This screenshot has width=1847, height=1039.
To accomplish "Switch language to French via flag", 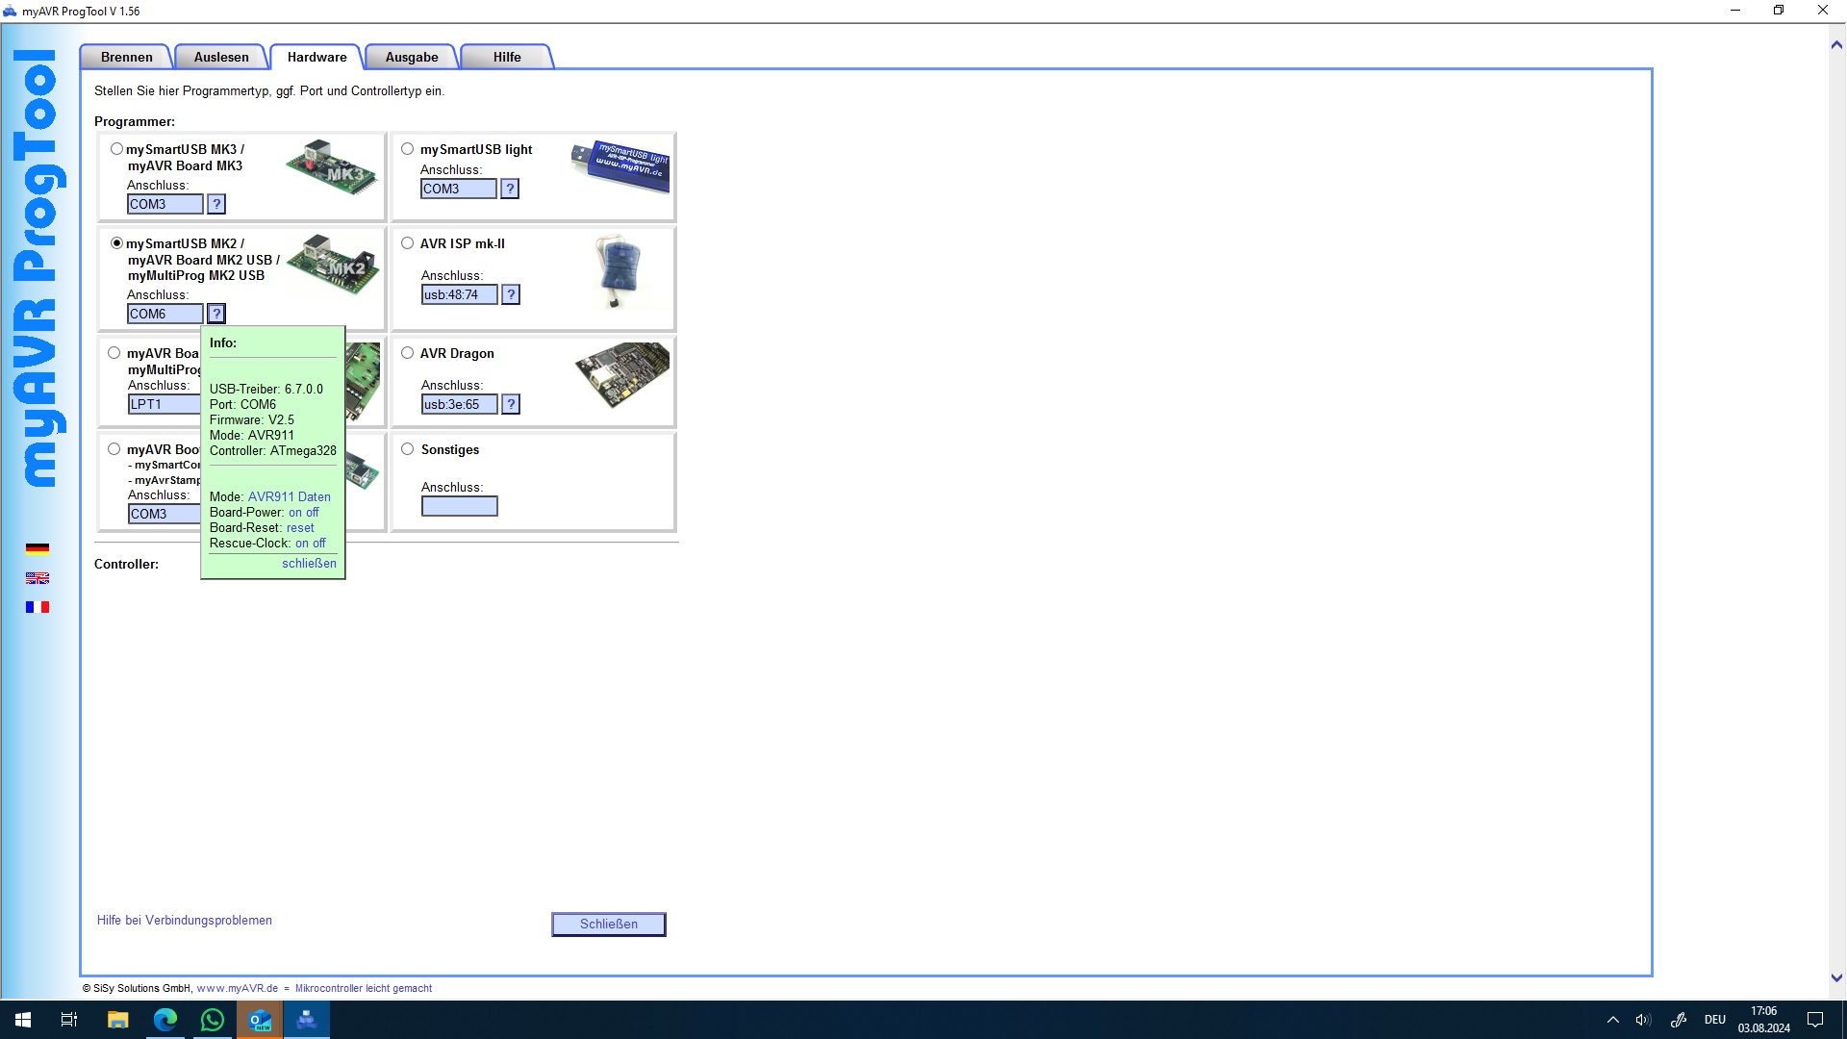I will click(x=38, y=607).
